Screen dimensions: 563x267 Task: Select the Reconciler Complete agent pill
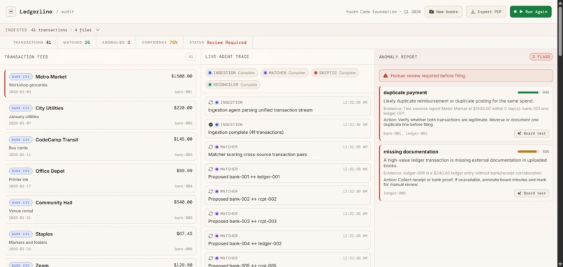tap(233, 84)
